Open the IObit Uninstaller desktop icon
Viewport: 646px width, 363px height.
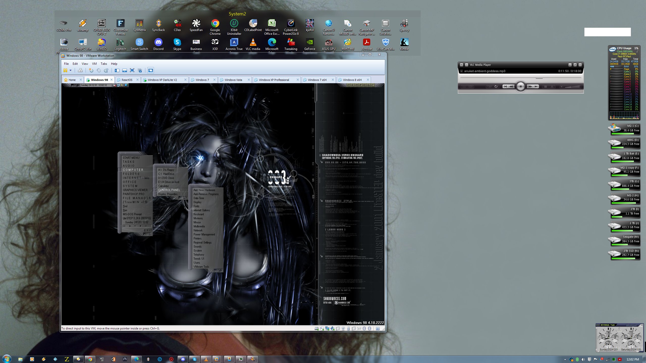[x=234, y=27]
